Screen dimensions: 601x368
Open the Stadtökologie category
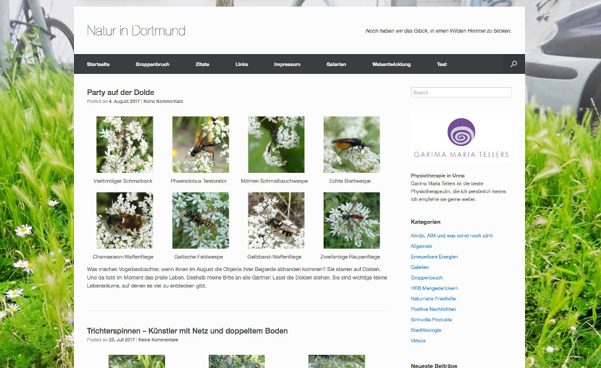pos(426,330)
